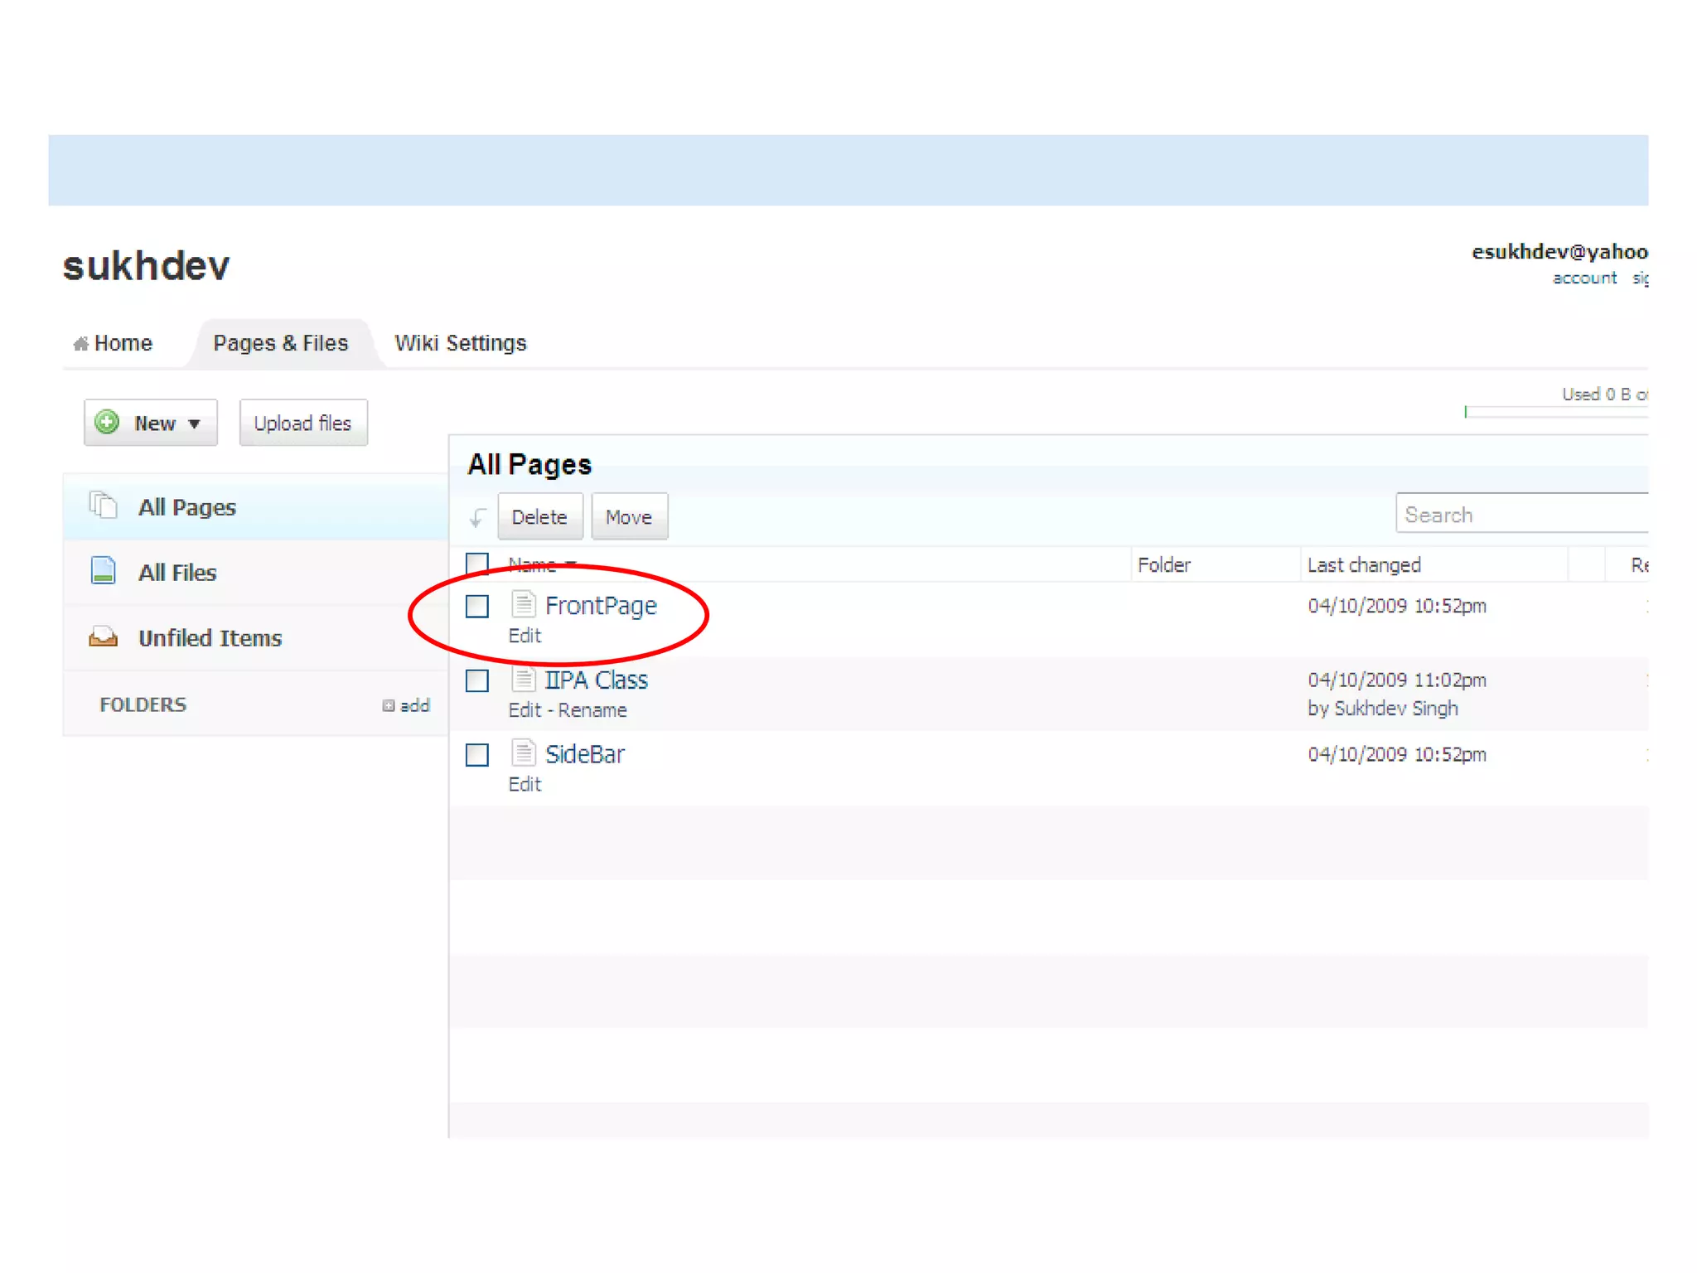This screenshot has width=1697, height=1273.
Task: Click the All Pages stacked-pages icon
Action: (x=103, y=506)
